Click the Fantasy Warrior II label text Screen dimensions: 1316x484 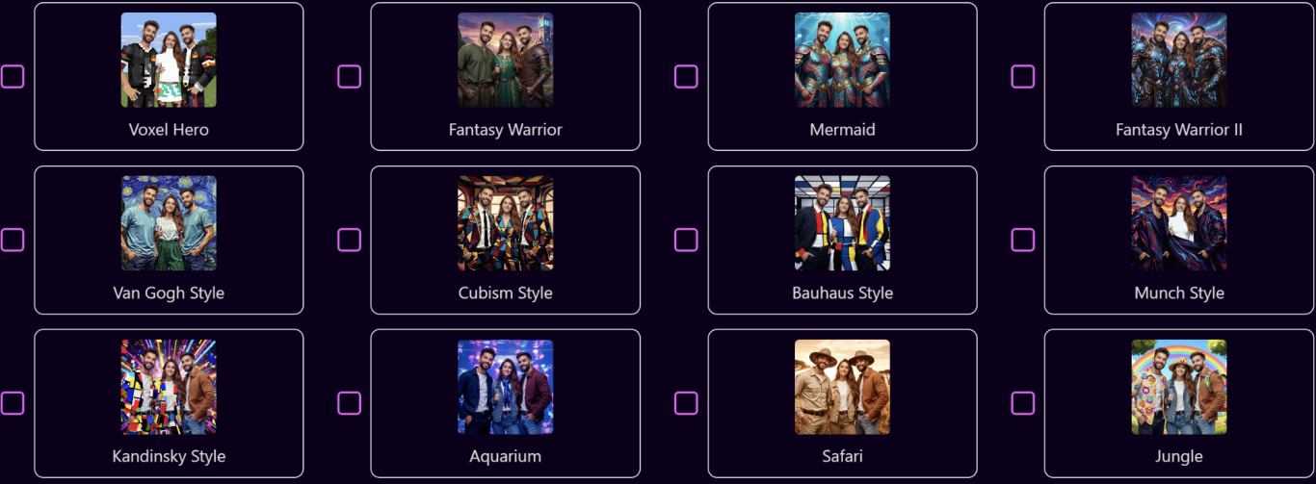pyautogui.click(x=1179, y=130)
